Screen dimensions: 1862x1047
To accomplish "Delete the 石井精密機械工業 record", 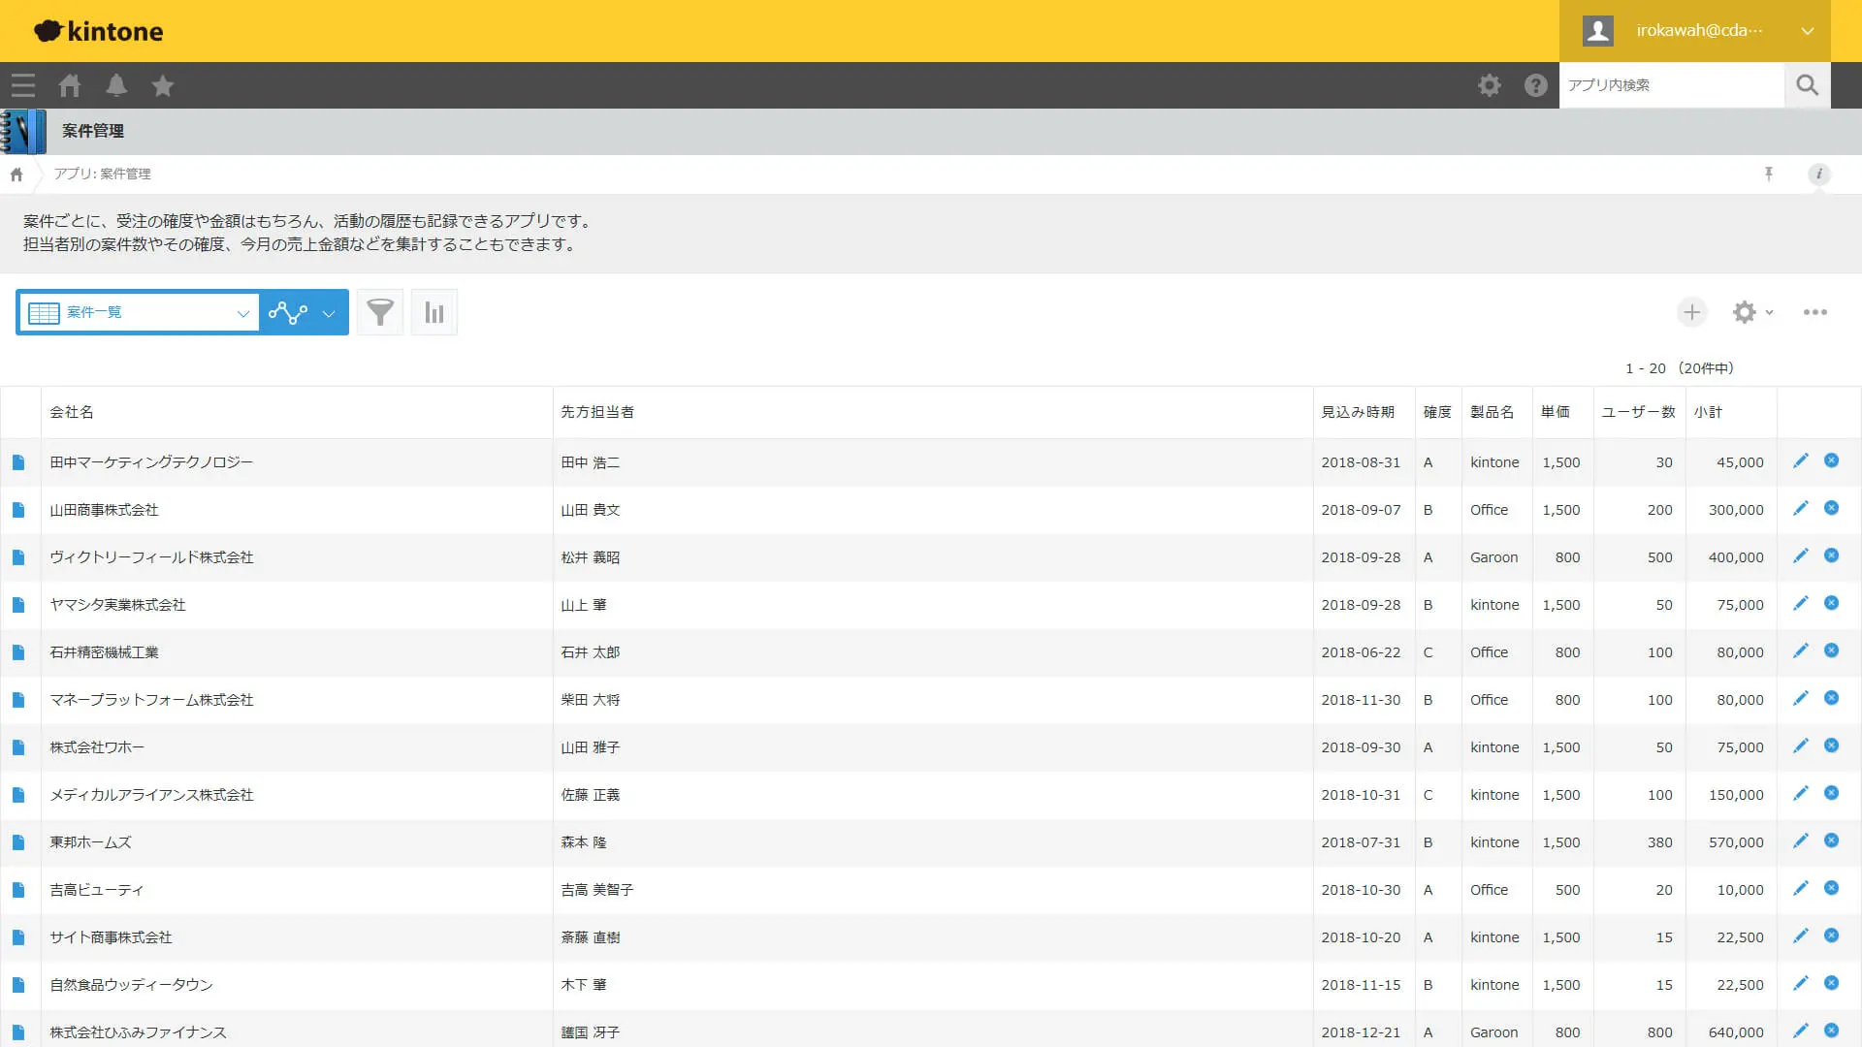I will tap(1831, 651).
